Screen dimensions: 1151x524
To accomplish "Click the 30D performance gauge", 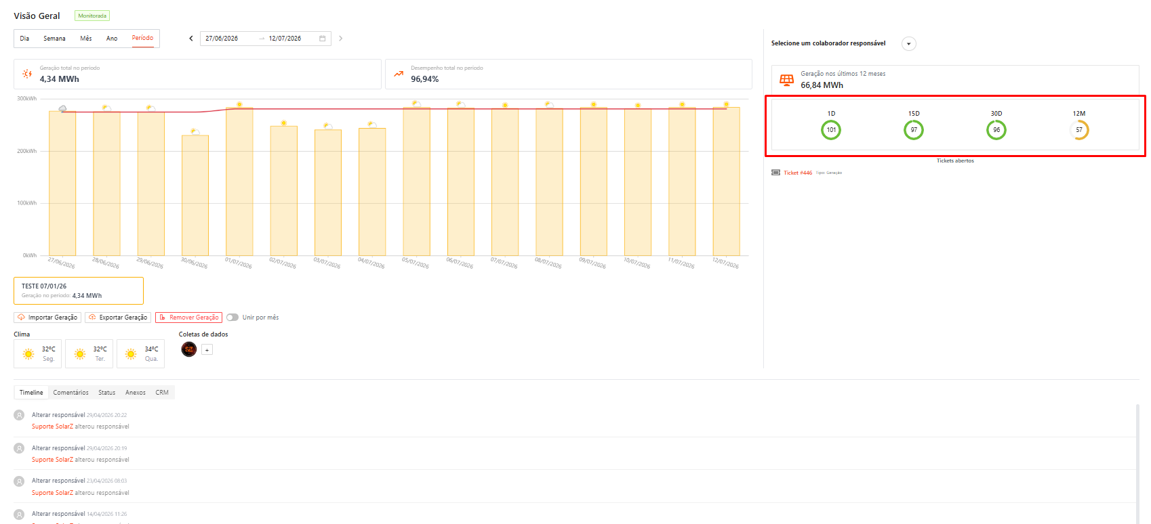I will point(996,130).
